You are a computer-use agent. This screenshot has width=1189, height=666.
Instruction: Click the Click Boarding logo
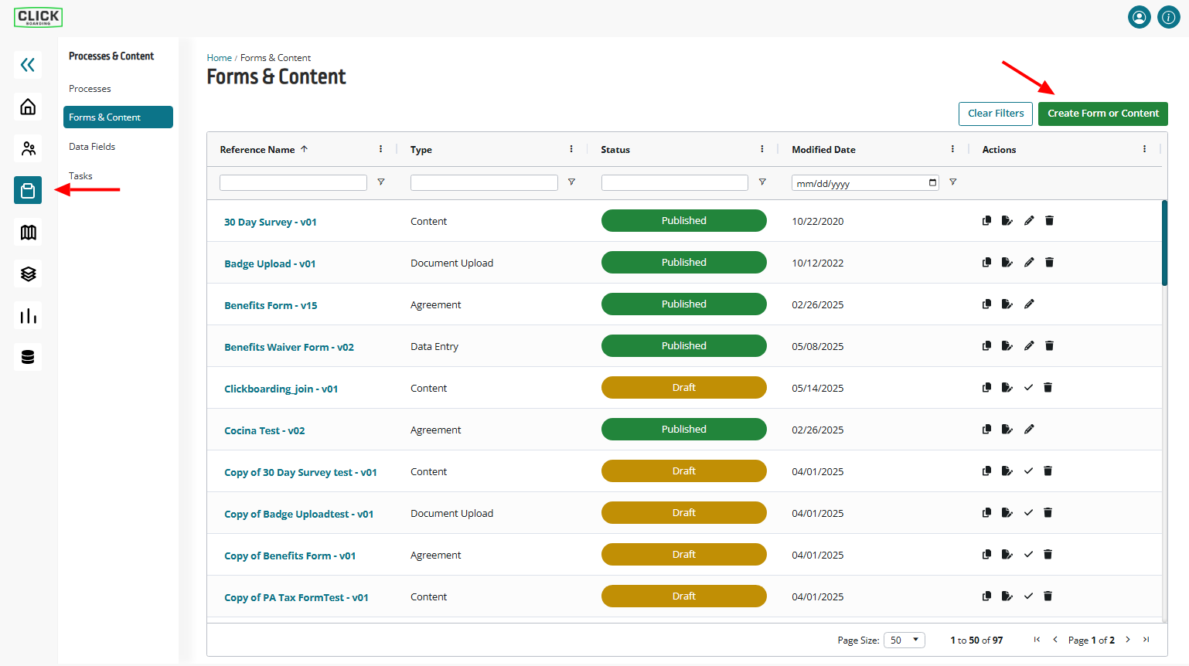(x=38, y=17)
